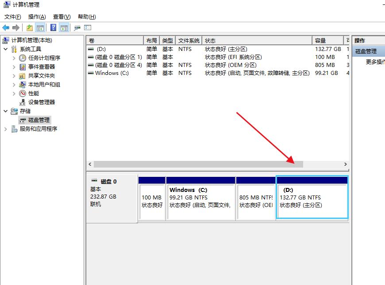Click the Back arrow toolbar icon
Viewport: 385px width, 285px height.
(x=6, y=27)
